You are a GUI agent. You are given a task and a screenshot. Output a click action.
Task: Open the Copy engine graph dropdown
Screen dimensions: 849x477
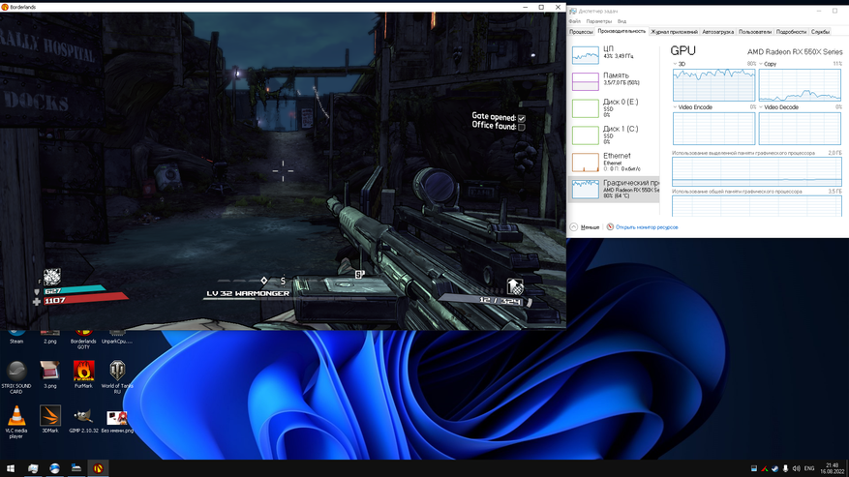coord(761,64)
